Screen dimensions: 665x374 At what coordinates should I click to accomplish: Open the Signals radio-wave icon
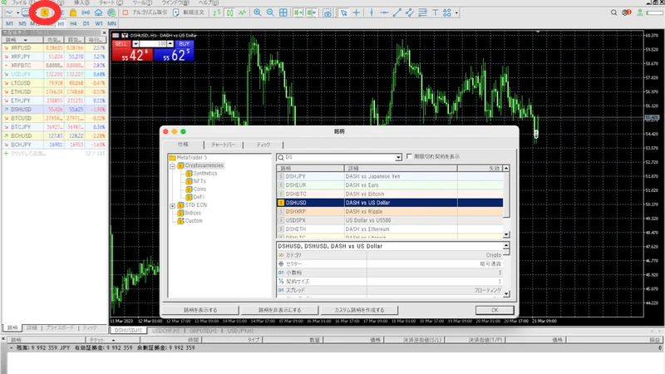pos(86,12)
